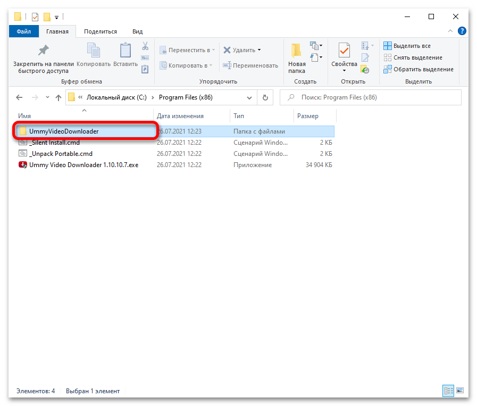Open the Customize Quick Access Toolbar dropdown
This screenshot has width=477, height=406.
click(56, 17)
